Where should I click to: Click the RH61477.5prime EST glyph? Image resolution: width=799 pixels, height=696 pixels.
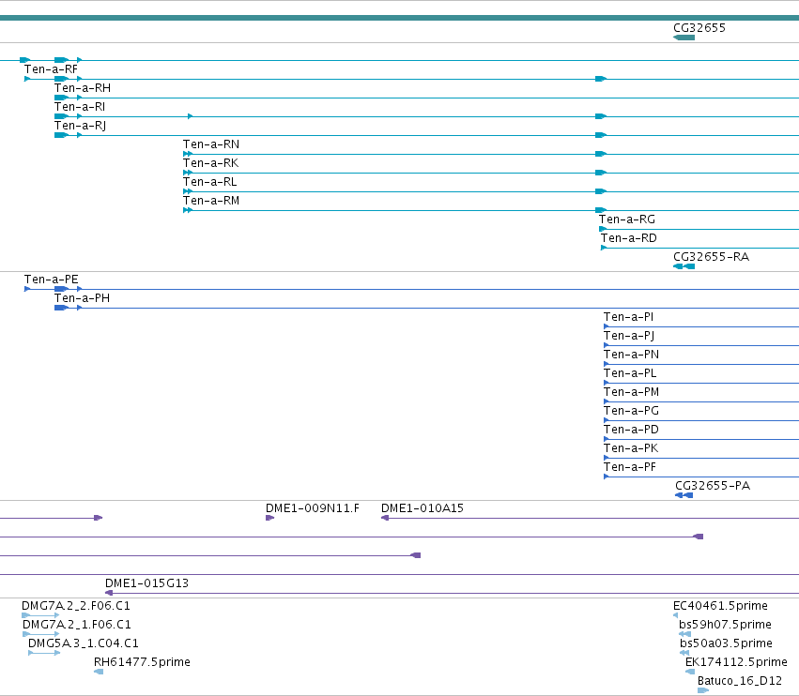(99, 672)
